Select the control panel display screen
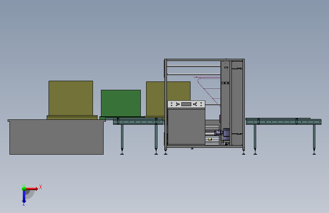 tap(186, 104)
